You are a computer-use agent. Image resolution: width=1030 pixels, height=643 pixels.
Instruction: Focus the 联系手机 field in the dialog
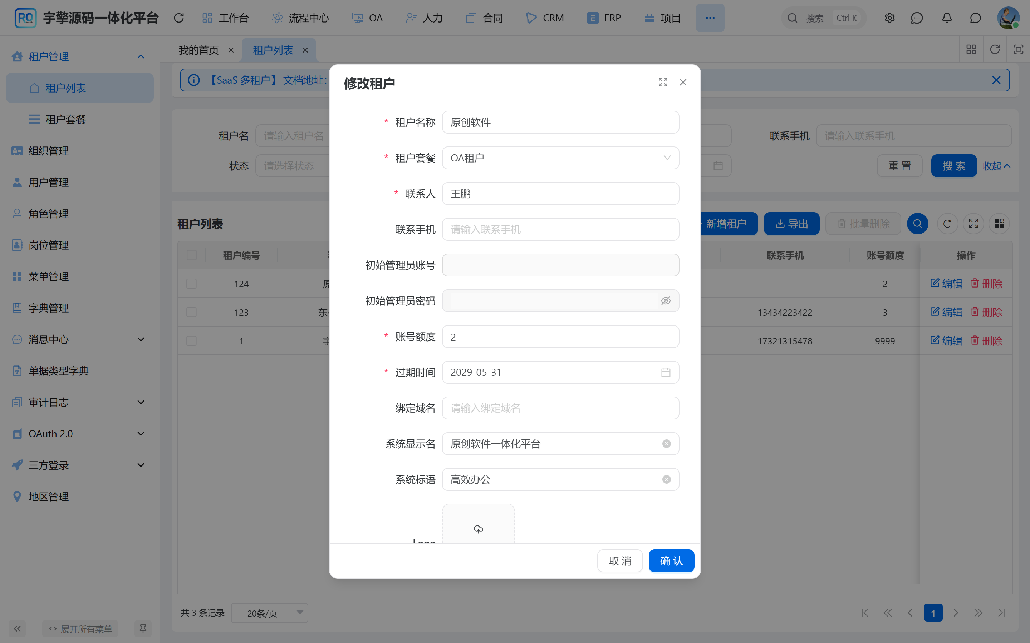560,229
